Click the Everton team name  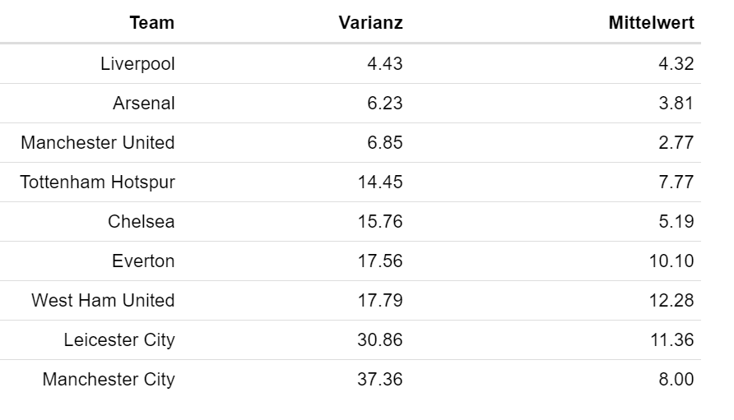(x=143, y=261)
